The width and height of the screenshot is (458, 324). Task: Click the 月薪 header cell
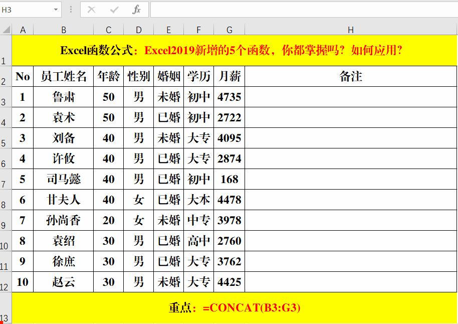tap(230, 76)
